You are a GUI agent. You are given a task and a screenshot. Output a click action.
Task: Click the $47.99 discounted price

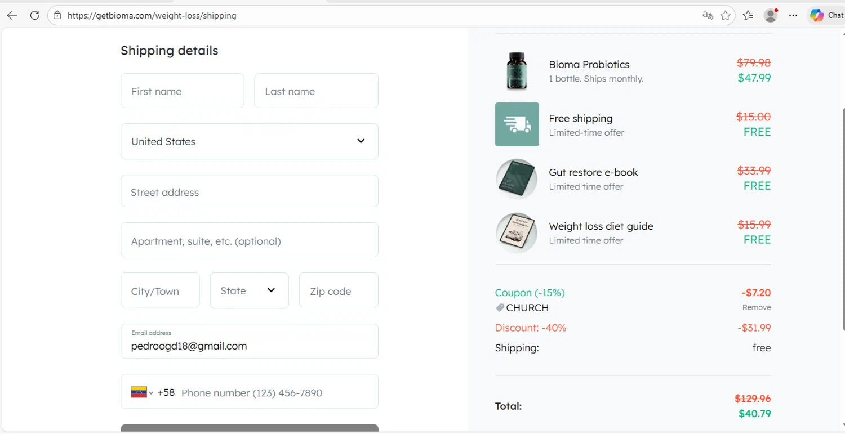[x=754, y=78]
